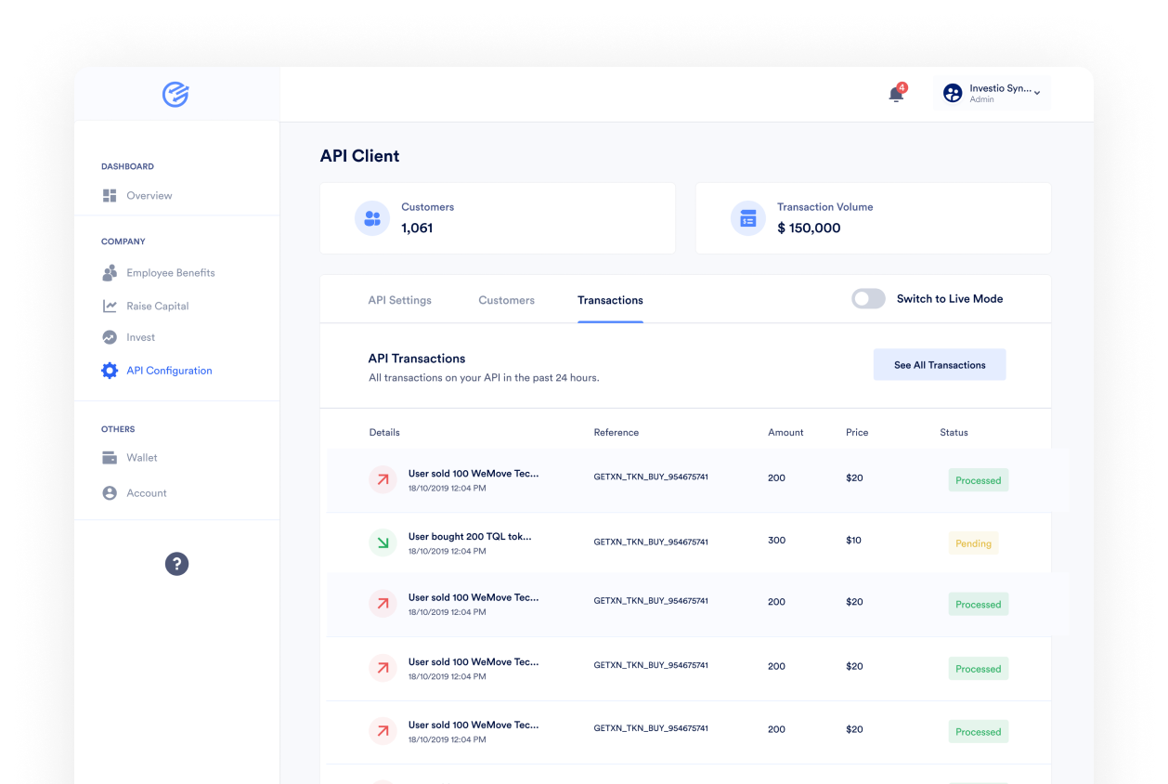1168x784 pixels.
Task: Open the User bought 200 TQL tok... transaction
Action: (470, 536)
